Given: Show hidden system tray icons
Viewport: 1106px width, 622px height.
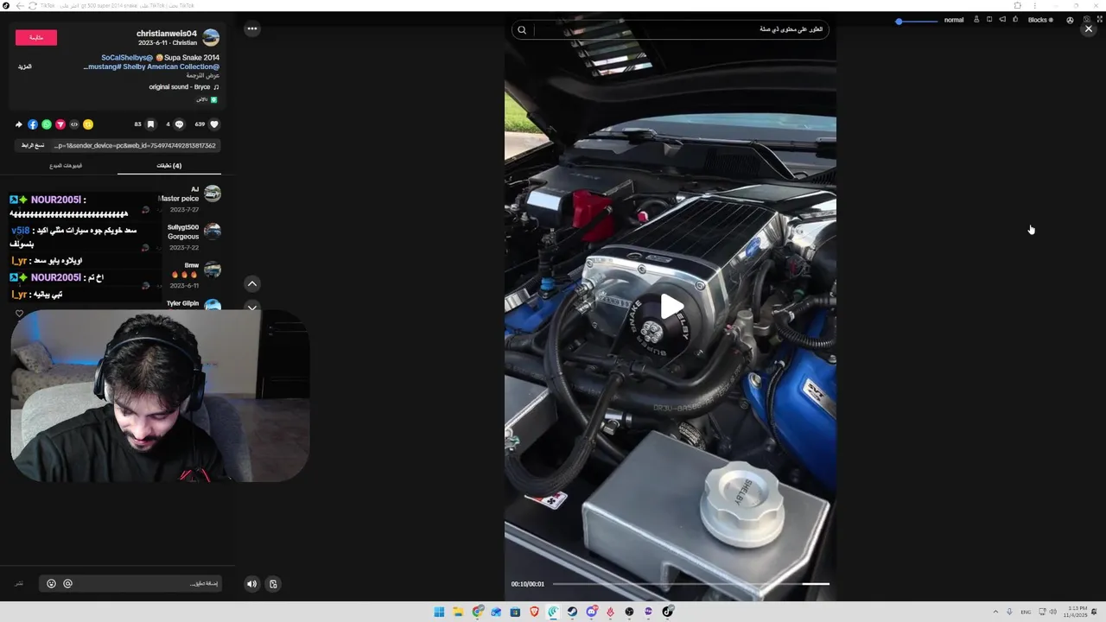Looking at the screenshot, I should [995, 612].
